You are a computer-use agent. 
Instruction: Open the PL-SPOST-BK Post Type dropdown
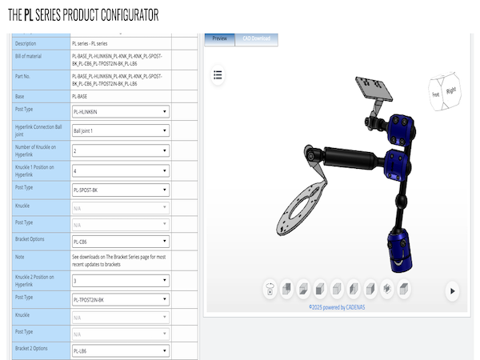click(x=121, y=190)
